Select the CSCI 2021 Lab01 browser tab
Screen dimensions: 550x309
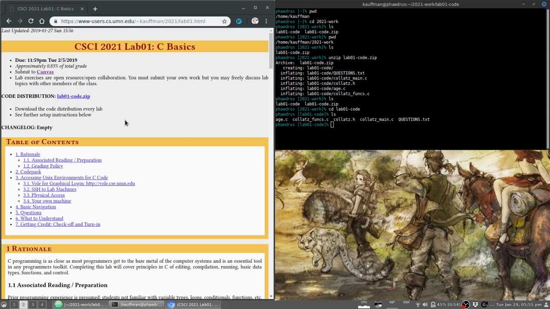[45, 9]
